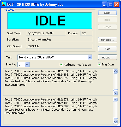This screenshot has width=121, height=127.
Task: Start the stress test
Action: (x=107, y=13)
